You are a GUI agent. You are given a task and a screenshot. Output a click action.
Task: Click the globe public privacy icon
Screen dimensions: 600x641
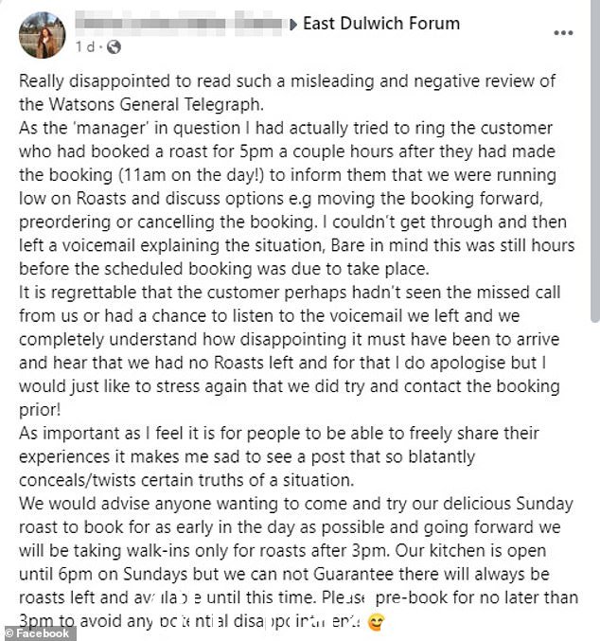pyautogui.click(x=114, y=47)
